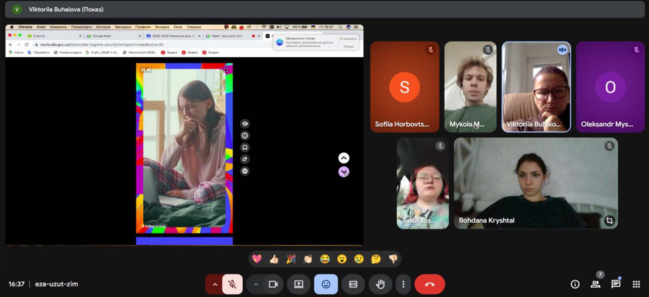Hide the emoji reactions bar
649x297 pixels.
[326, 284]
